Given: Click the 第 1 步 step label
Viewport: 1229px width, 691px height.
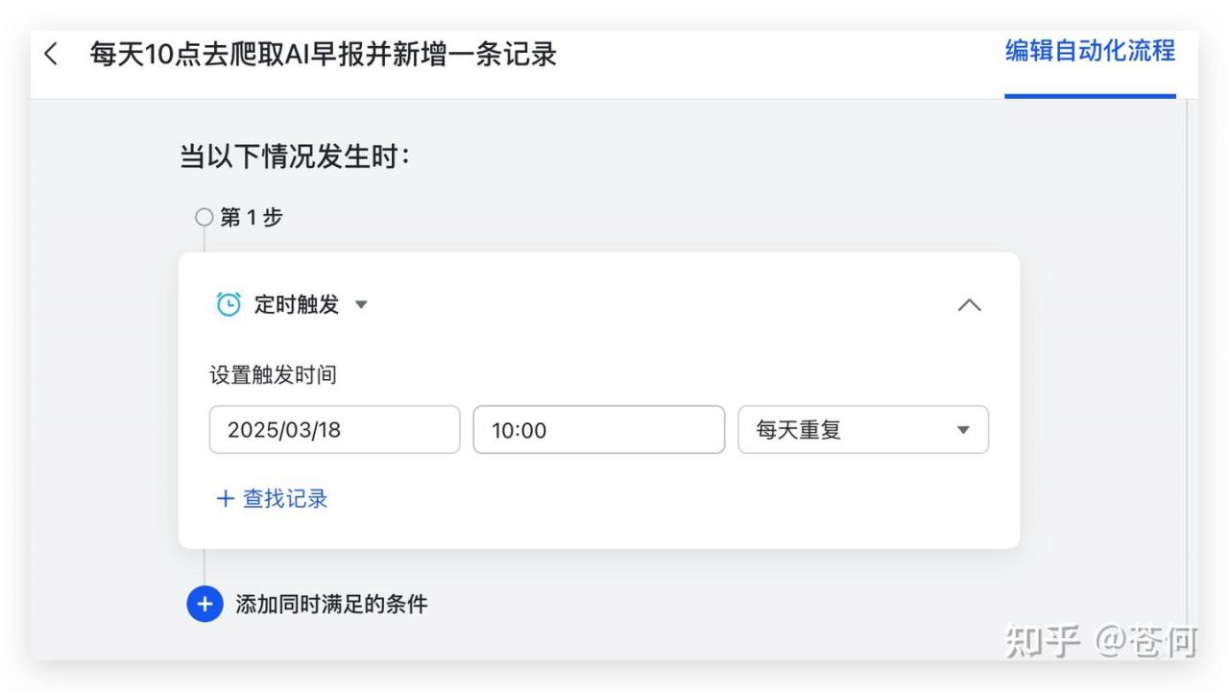Looking at the screenshot, I should pyautogui.click(x=252, y=217).
